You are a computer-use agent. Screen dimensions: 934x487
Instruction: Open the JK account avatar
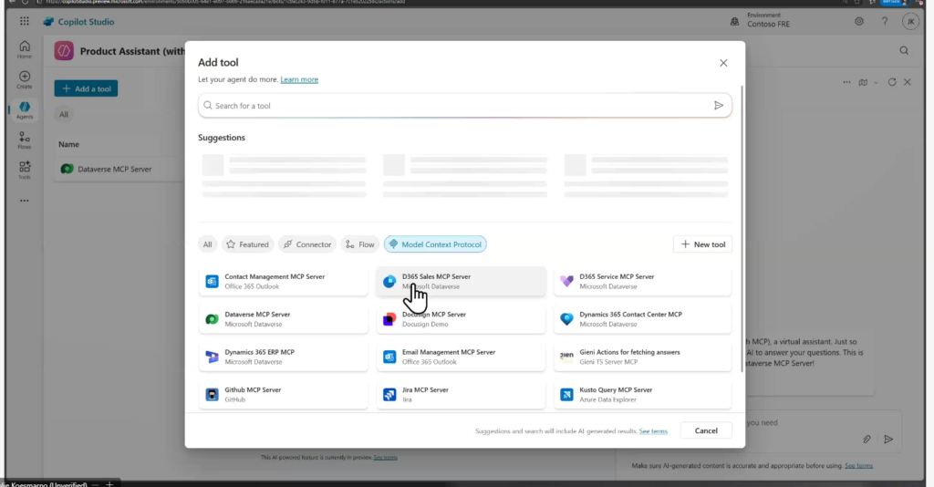point(910,22)
